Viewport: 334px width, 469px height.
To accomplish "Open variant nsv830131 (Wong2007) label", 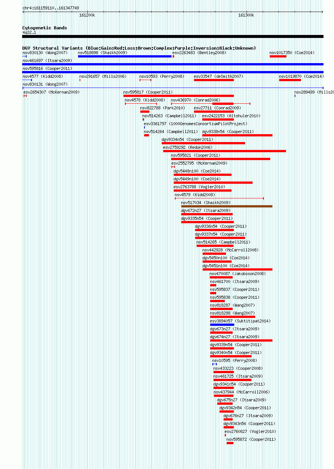I will click(45, 84).
